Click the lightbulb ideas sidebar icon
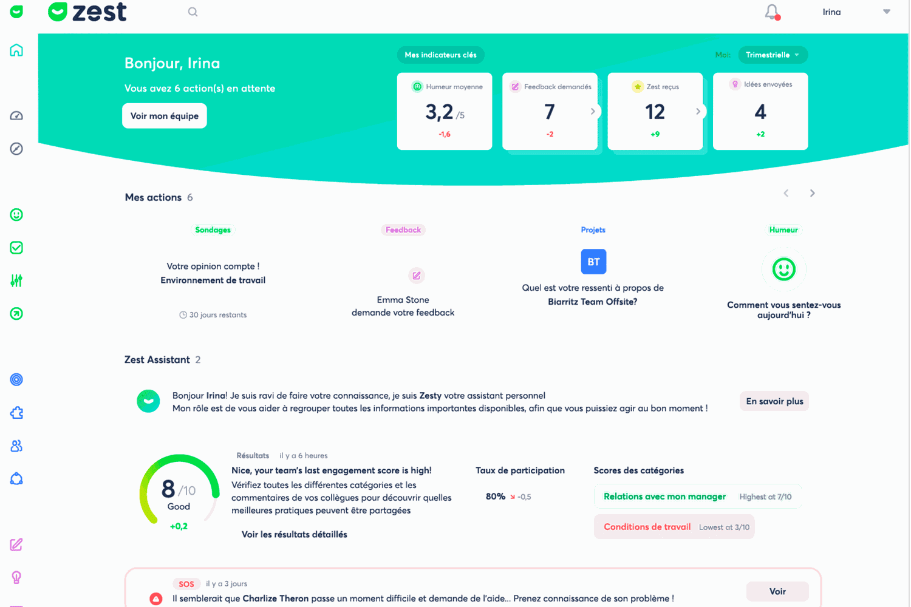 click(x=16, y=577)
